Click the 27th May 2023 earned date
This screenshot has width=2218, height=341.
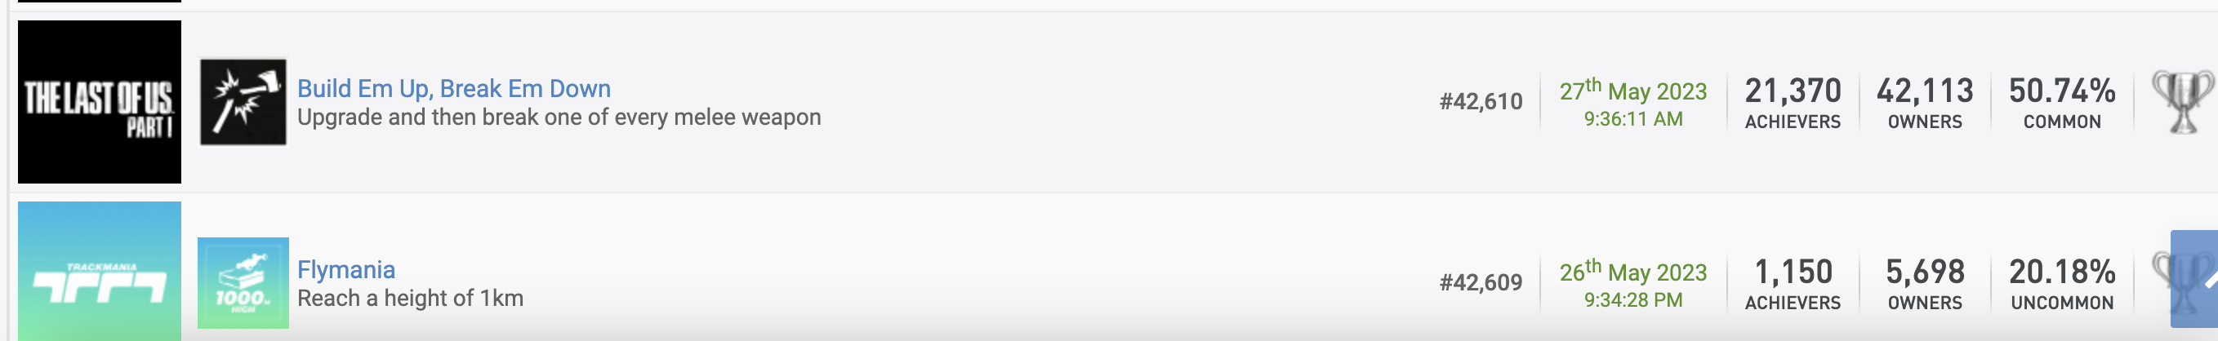click(1632, 91)
